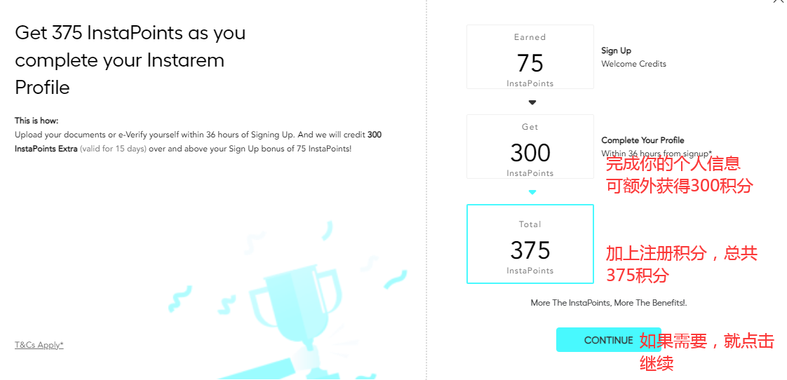787x380 pixels.
Task: Click the red annotation "可额外获得300积分"
Action: [678, 186]
